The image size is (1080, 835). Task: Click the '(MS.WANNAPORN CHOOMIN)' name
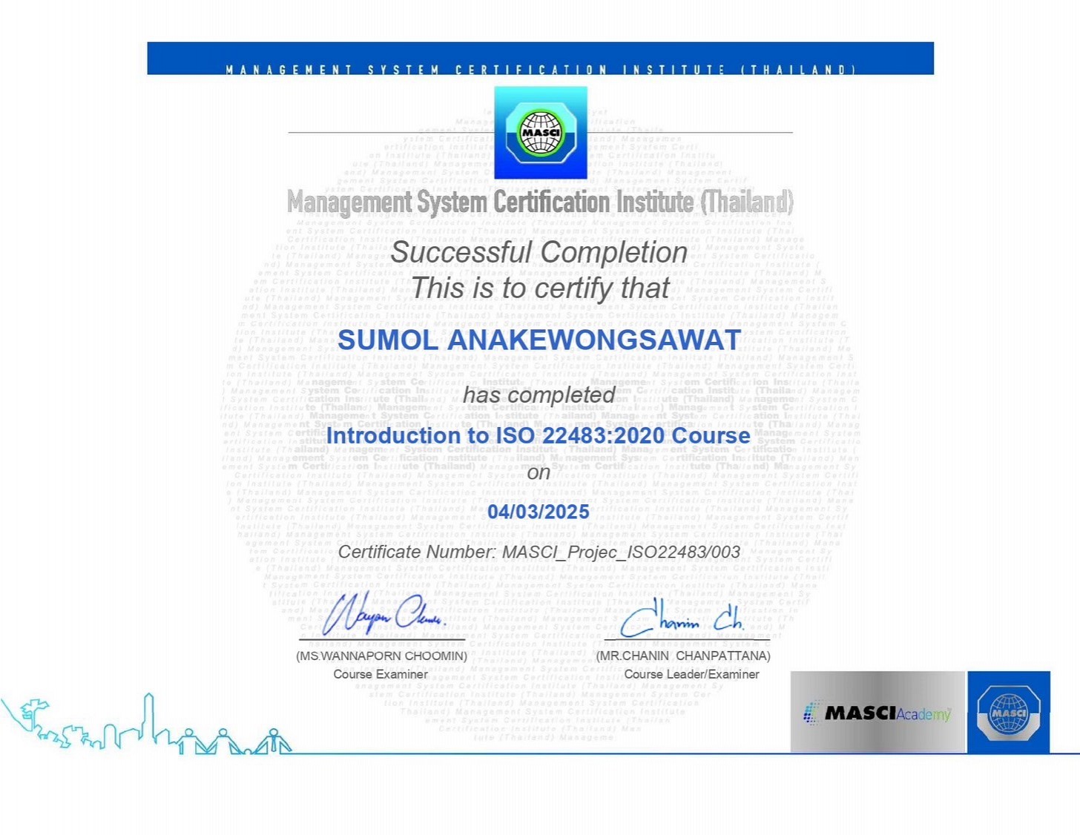point(381,656)
